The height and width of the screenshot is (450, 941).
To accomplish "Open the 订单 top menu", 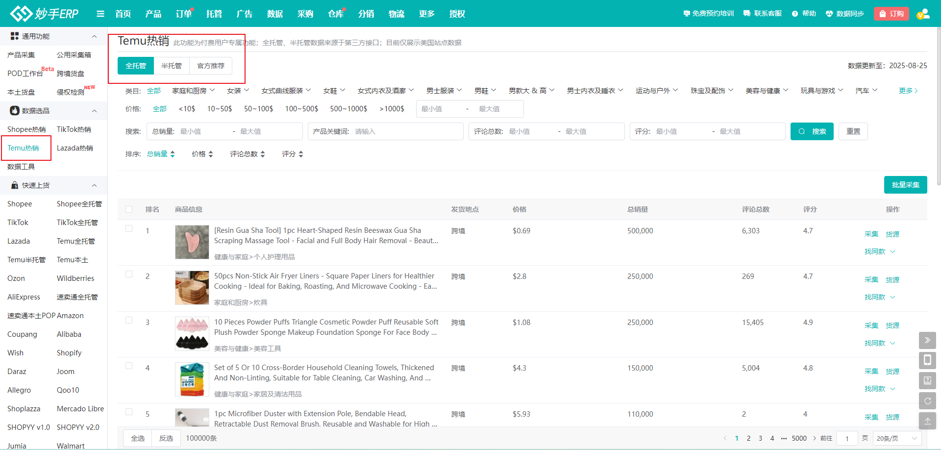I will [183, 14].
